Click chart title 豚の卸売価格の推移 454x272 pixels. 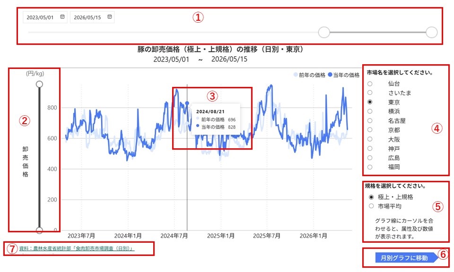(221, 49)
